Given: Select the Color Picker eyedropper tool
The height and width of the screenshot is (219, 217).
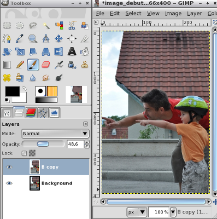Looking at the screenshot, I should pos(20,39).
